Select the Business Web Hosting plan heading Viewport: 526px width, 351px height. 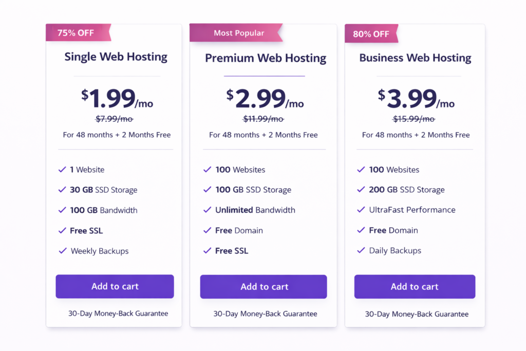415,58
